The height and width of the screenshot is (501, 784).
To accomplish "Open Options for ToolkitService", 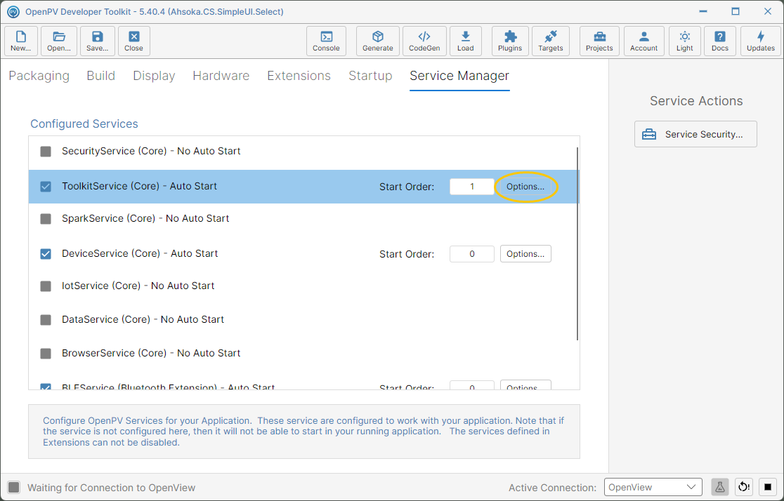I will (x=525, y=187).
